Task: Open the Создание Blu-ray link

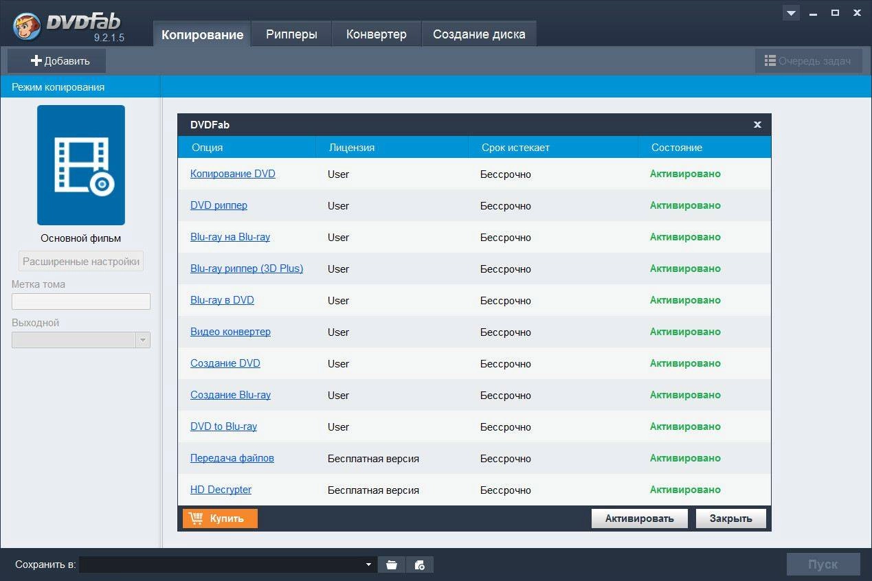Action: point(230,395)
